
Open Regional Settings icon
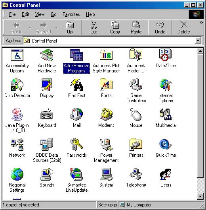[x=17, y=174]
